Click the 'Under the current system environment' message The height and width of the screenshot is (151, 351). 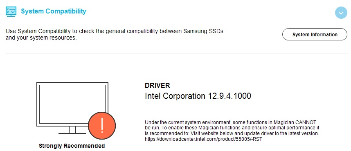coord(232,131)
